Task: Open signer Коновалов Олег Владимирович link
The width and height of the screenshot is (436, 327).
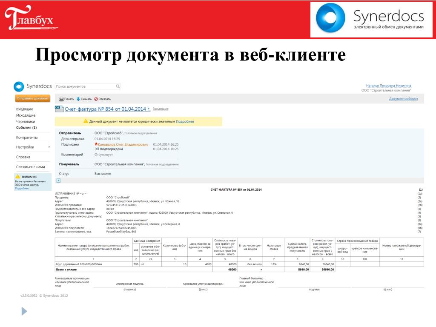Action: pyautogui.click(x=123, y=144)
